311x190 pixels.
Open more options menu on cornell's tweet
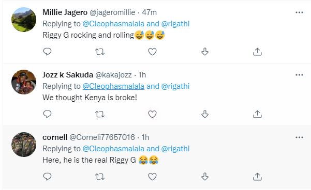299,137
